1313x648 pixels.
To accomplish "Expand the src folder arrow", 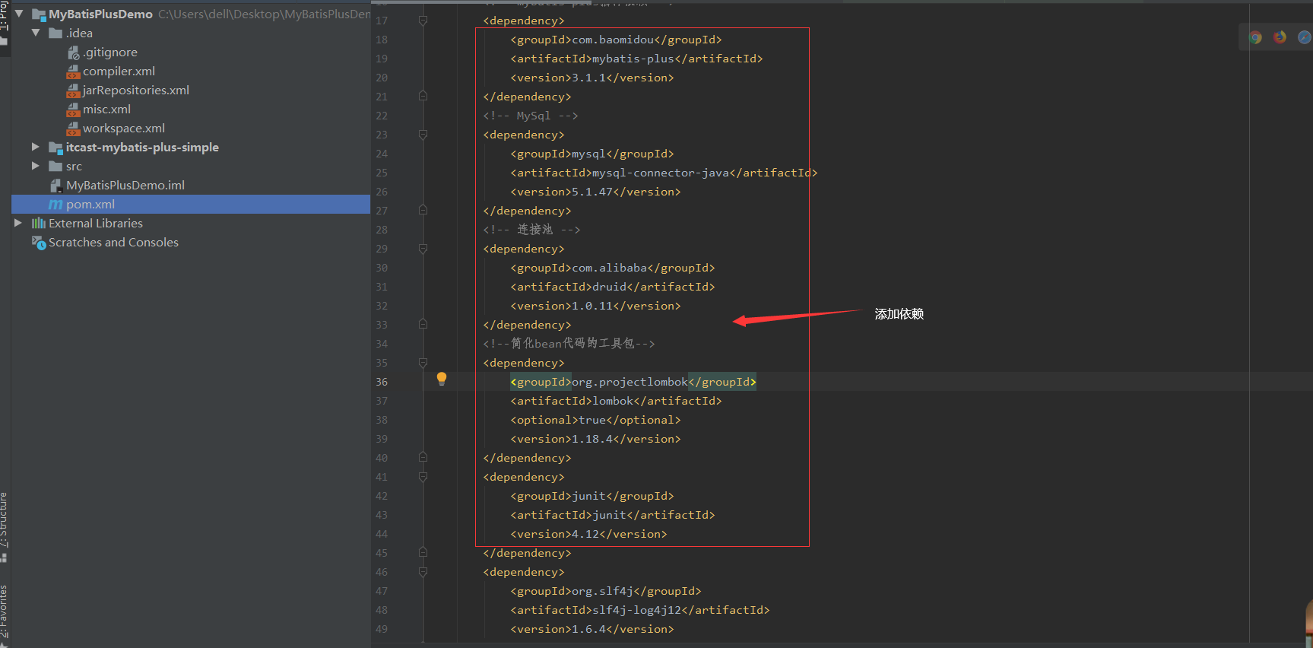I will pyautogui.click(x=36, y=166).
